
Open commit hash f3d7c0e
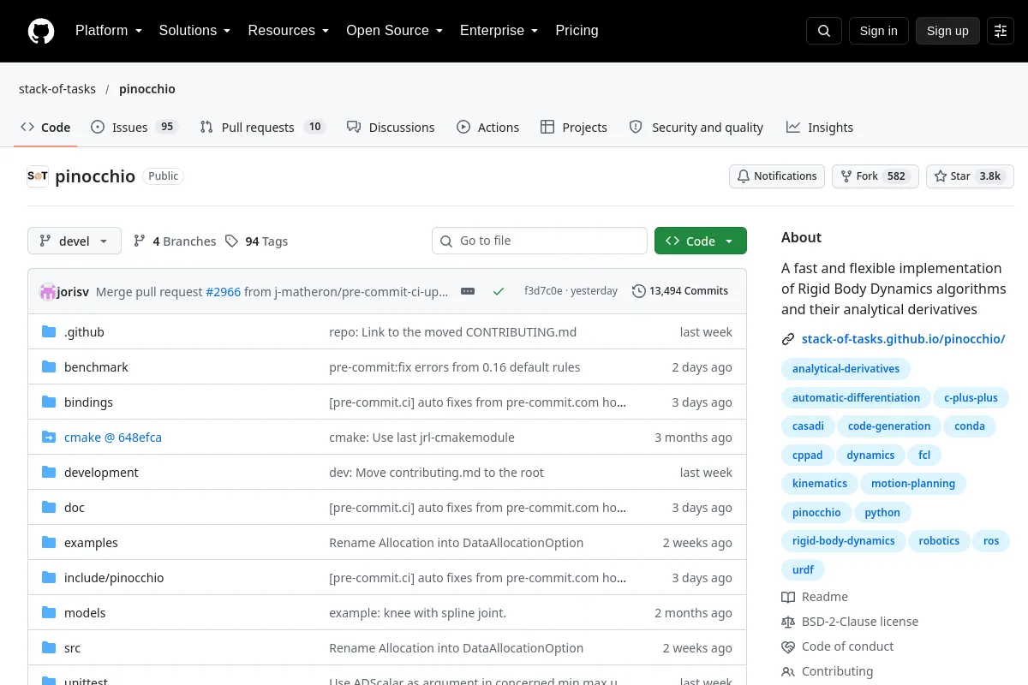pyautogui.click(x=543, y=291)
